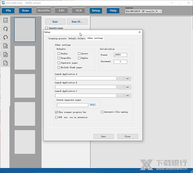Click the page with left arrow icon
Screen dimensions: 193x173
[5, 54]
